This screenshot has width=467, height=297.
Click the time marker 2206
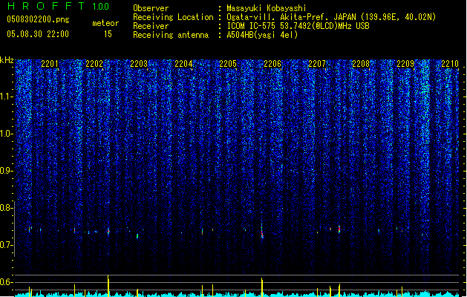click(x=272, y=64)
